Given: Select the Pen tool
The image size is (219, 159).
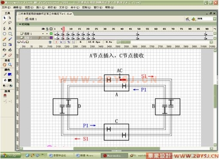Looking at the screenshot, I should [x=4, y=28].
